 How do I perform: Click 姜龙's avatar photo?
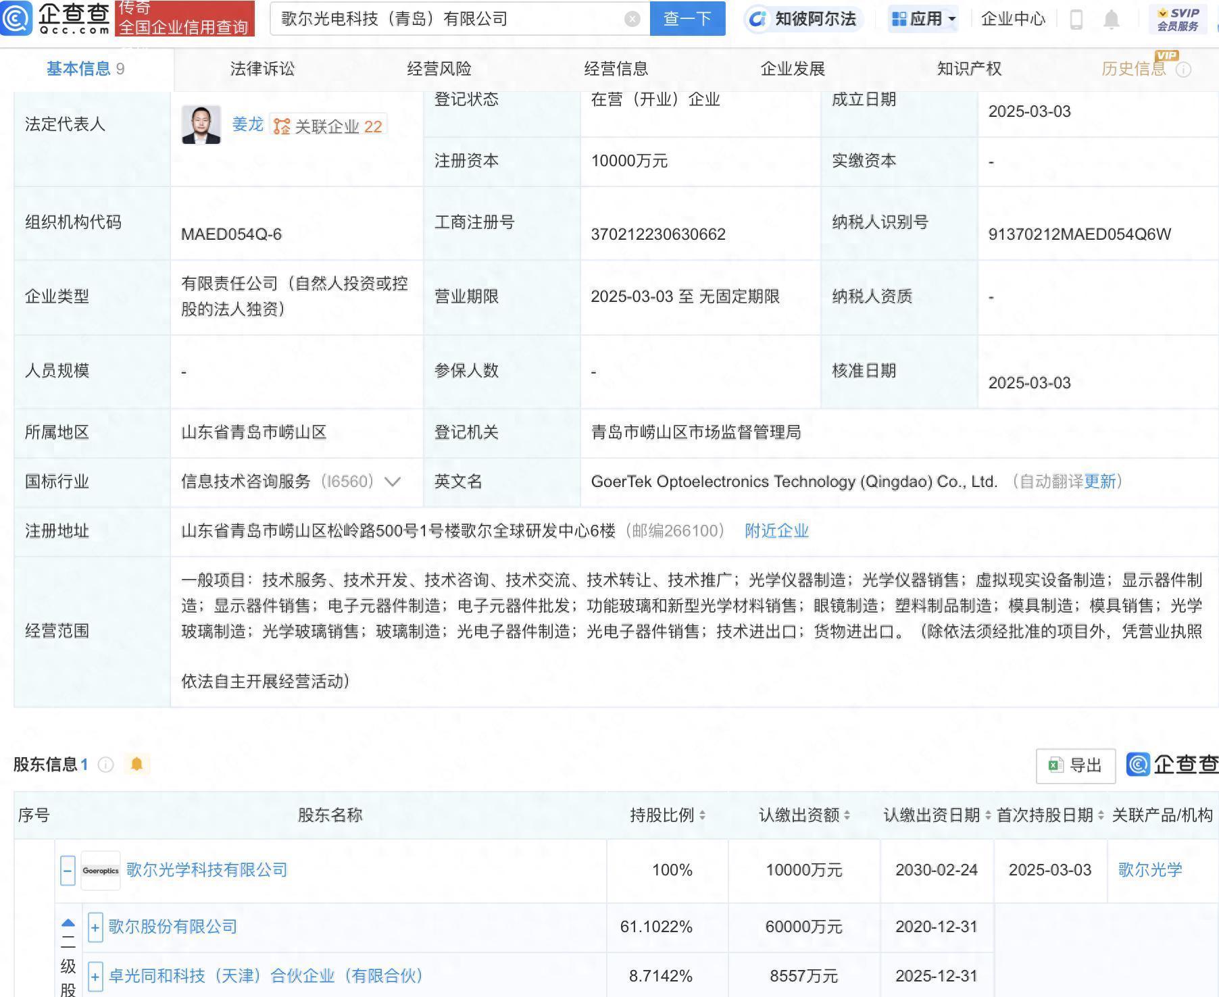pos(201,125)
